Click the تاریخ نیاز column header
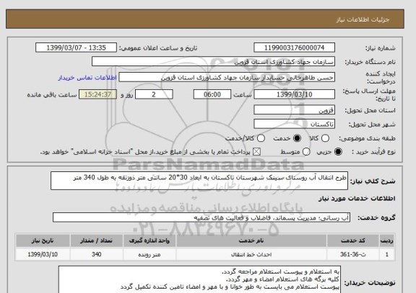This screenshot has width=416, height=293. click(x=43, y=240)
